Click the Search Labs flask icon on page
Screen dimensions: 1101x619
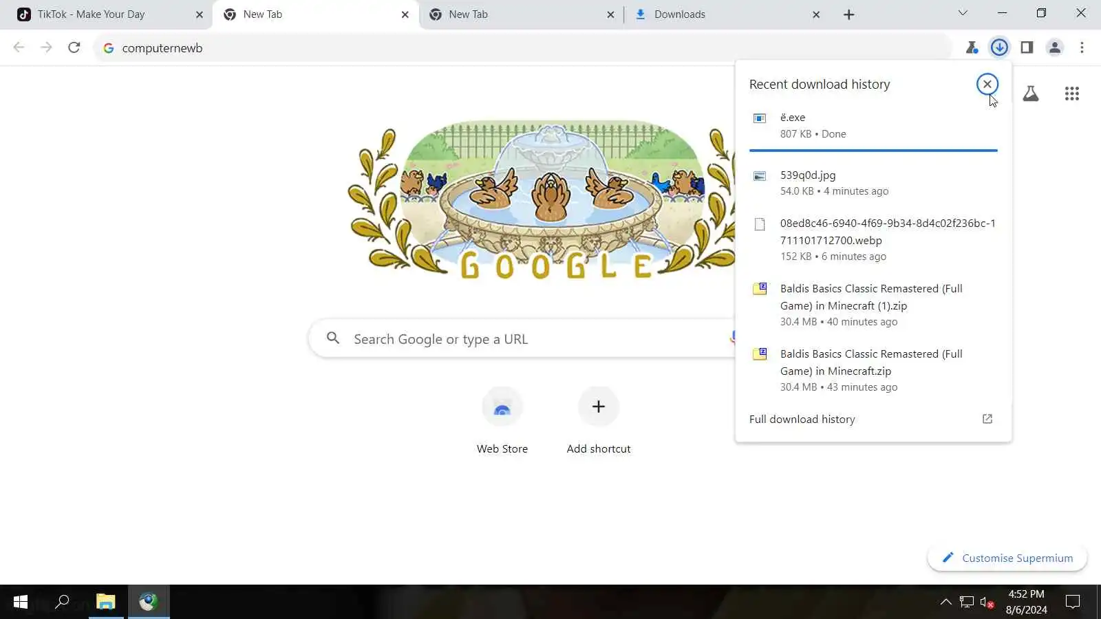[x=1030, y=94]
